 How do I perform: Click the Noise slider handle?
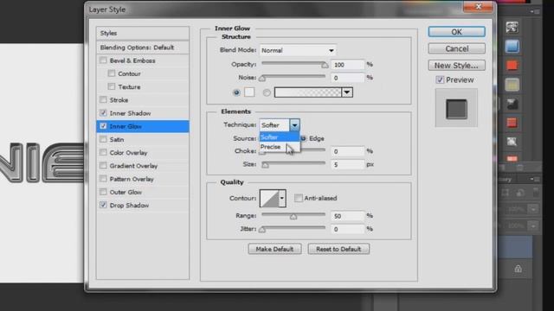[x=262, y=78]
